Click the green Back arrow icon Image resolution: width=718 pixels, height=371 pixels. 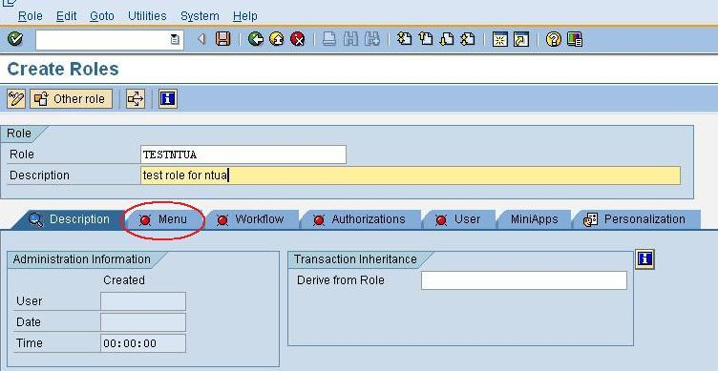256,39
